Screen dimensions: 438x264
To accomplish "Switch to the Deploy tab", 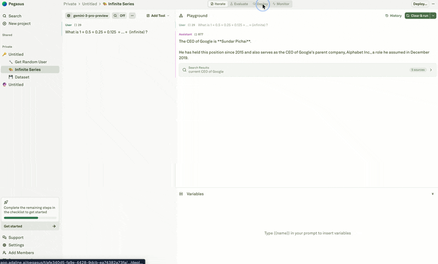I will (x=261, y=4).
